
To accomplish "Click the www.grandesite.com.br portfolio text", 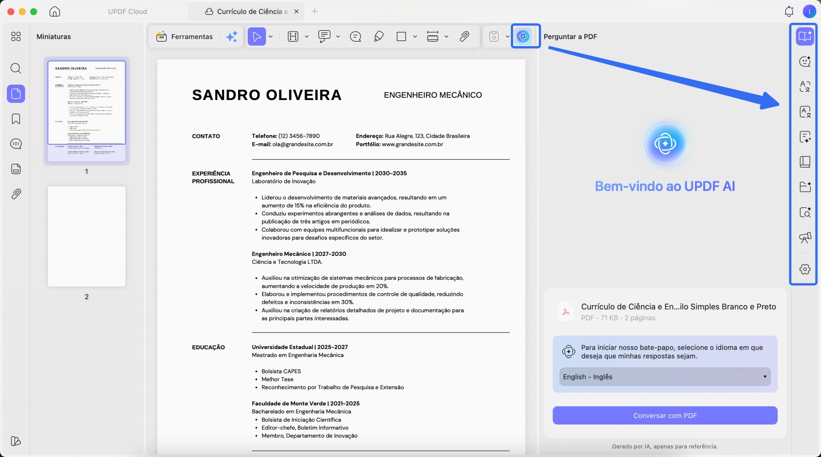I will coord(412,144).
